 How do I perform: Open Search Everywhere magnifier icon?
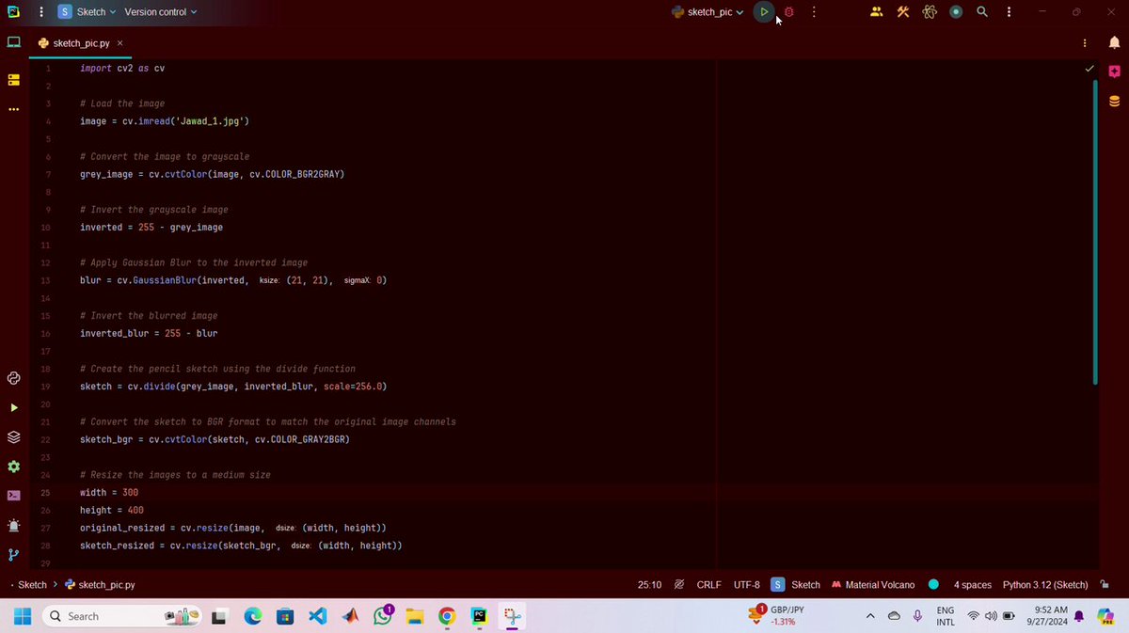pos(982,12)
